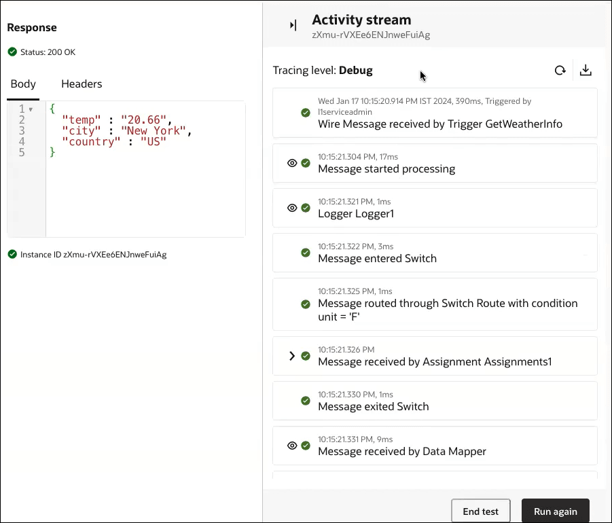Screen dimensions: 612x523
Task: Collapse the Activity stream panel
Action: 293,25
